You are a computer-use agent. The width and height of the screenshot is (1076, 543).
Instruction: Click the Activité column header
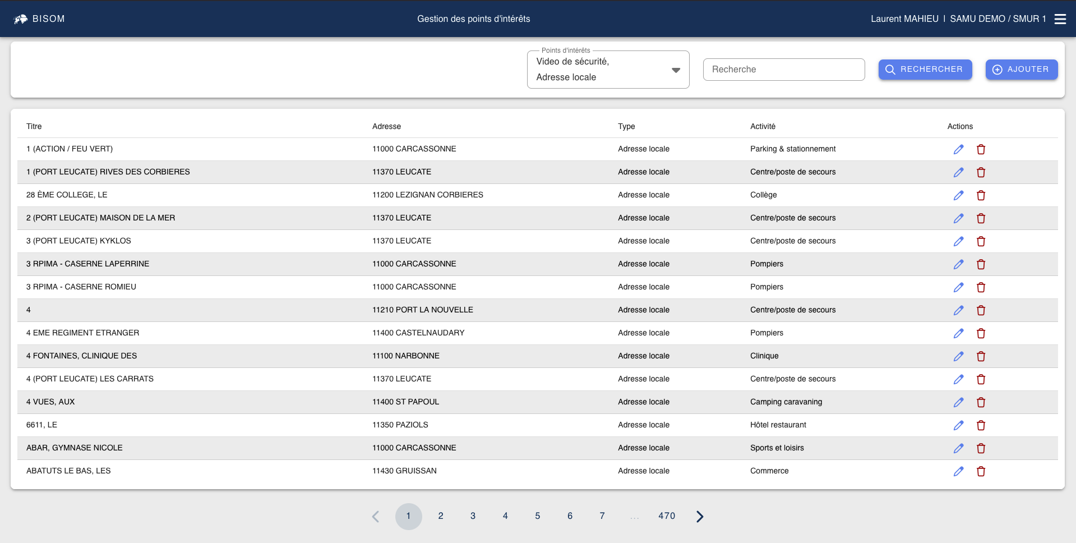[763, 127]
